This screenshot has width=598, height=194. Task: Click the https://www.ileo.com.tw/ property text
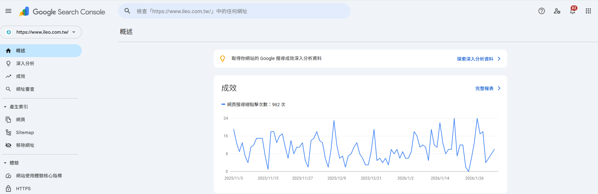point(42,32)
